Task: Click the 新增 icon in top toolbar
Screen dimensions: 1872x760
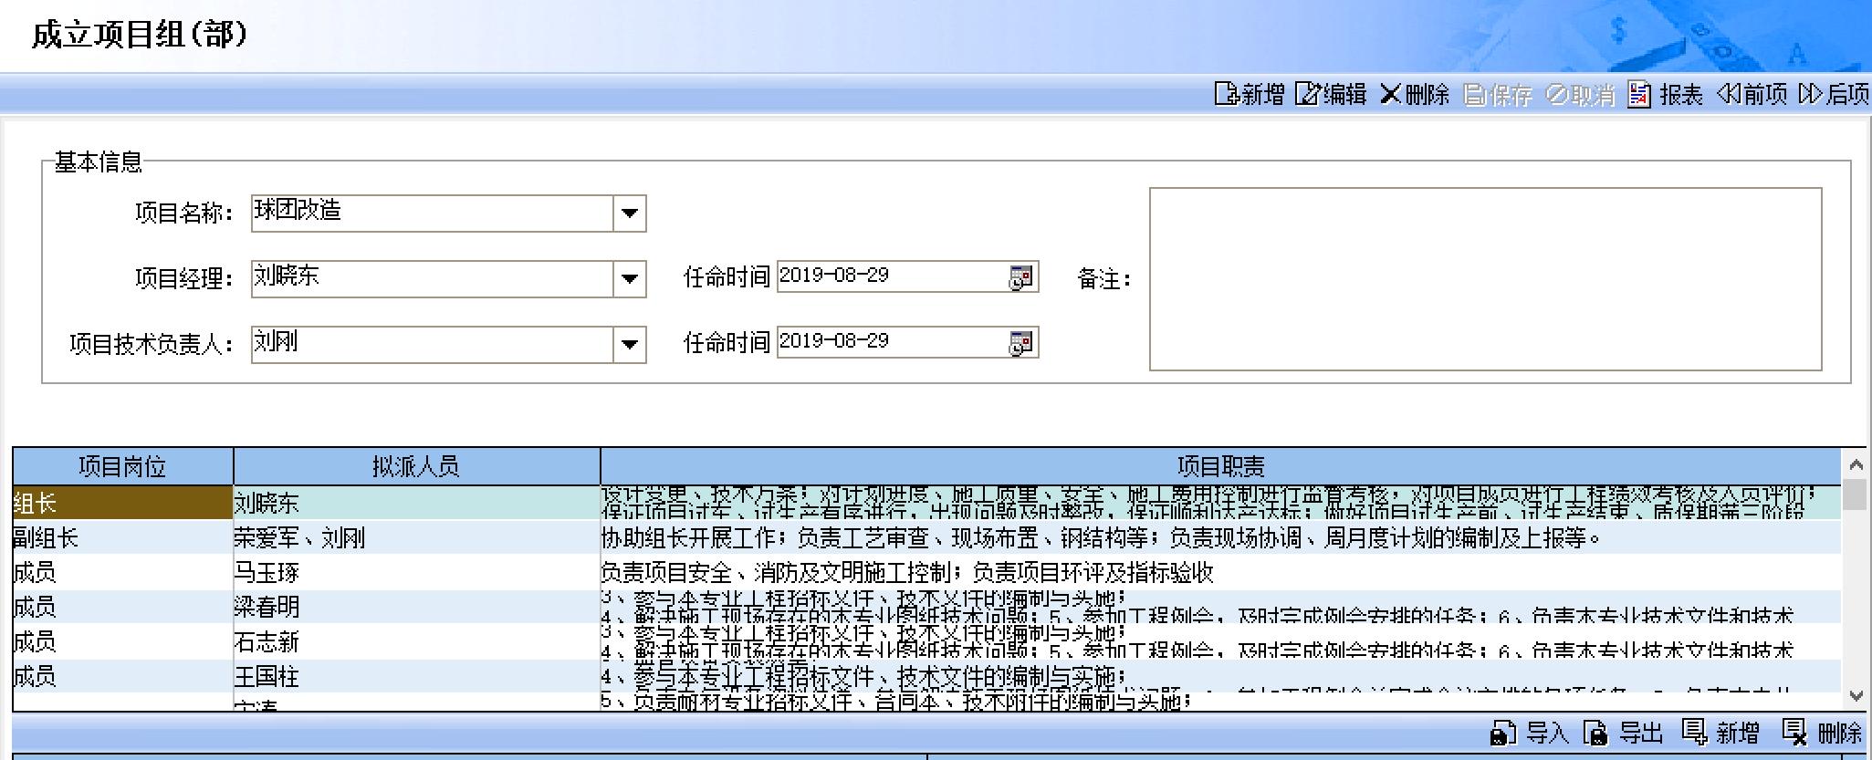Action: click(1226, 94)
